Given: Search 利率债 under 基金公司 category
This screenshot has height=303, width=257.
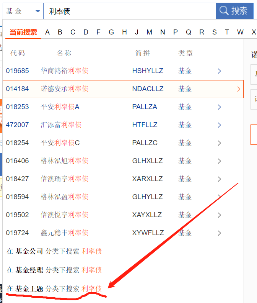Looking at the screenshot, I should pos(54,251).
